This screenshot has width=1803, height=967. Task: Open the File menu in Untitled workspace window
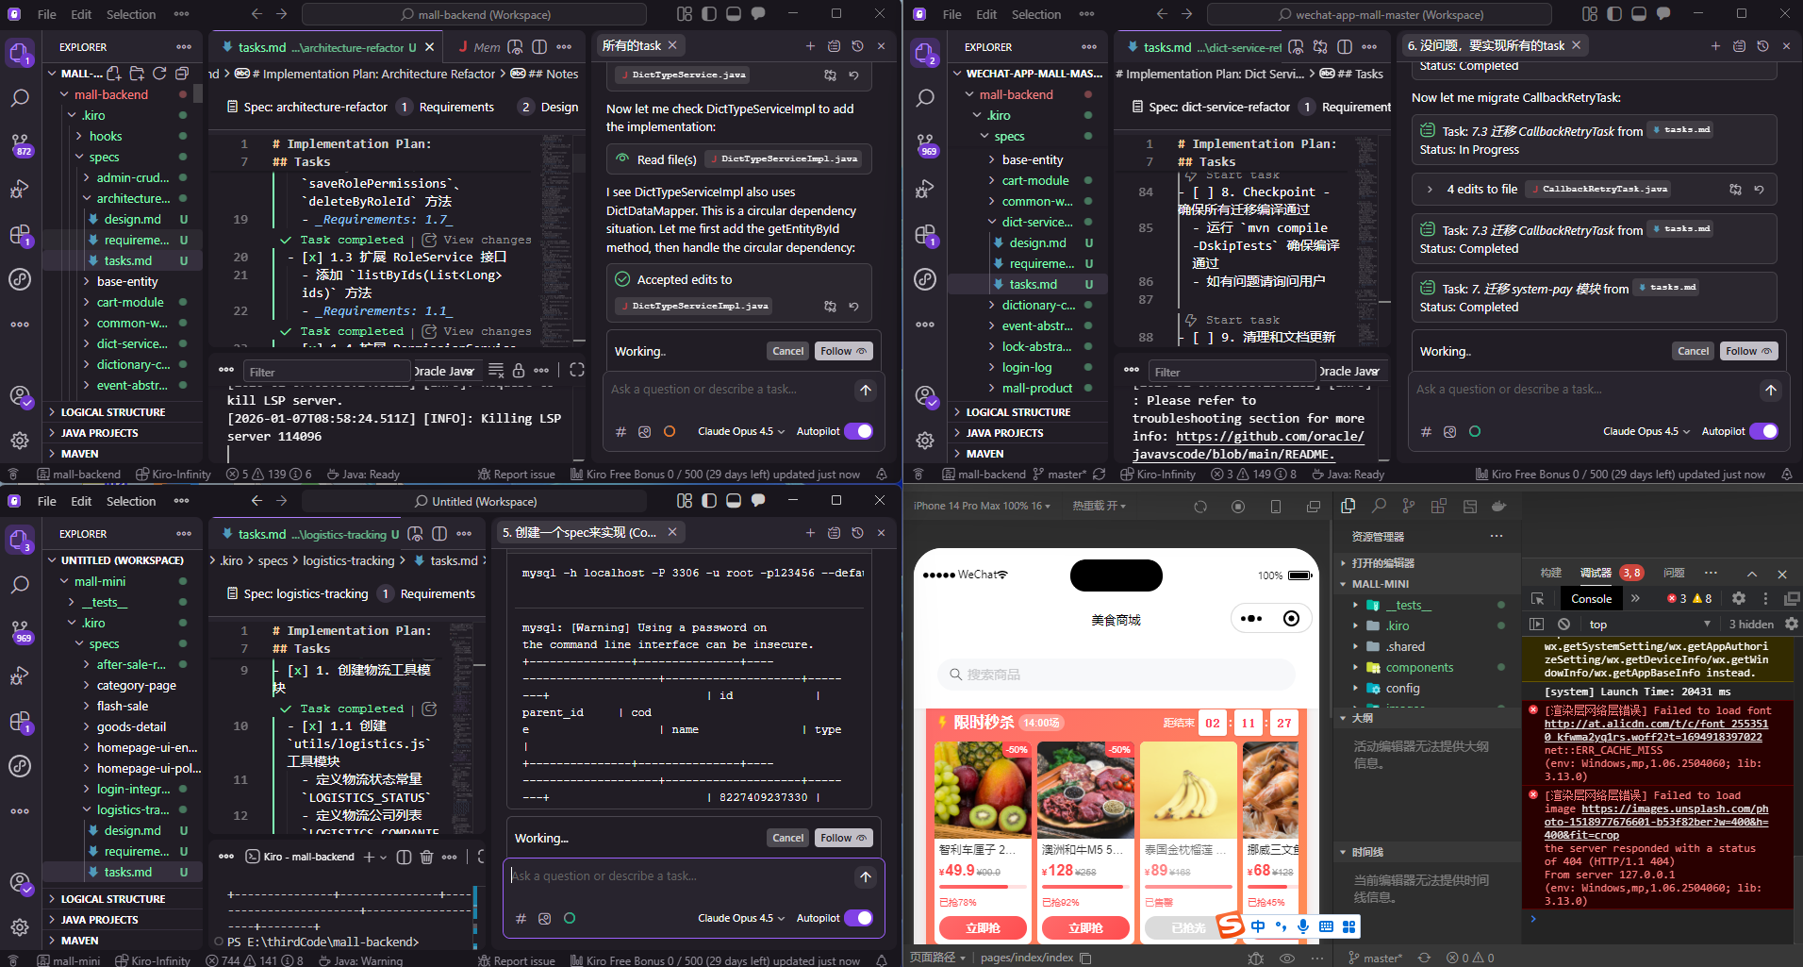[x=46, y=501]
